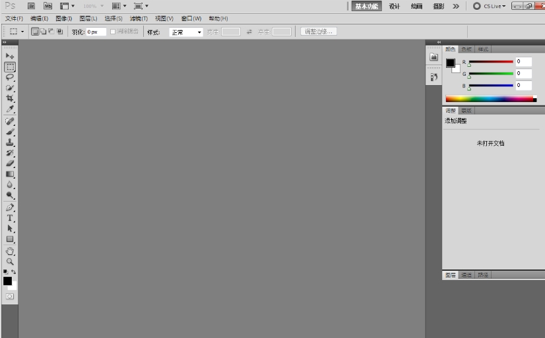Image resolution: width=545 pixels, height=338 pixels.
Task: Select the History Brush tool
Action: [x=10, y=153]
